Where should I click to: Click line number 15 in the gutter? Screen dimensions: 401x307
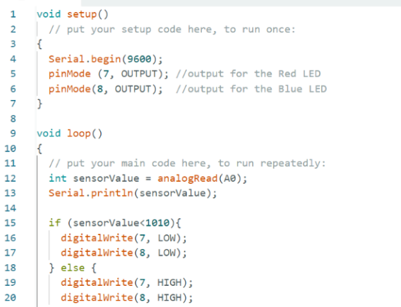(10, 223)
